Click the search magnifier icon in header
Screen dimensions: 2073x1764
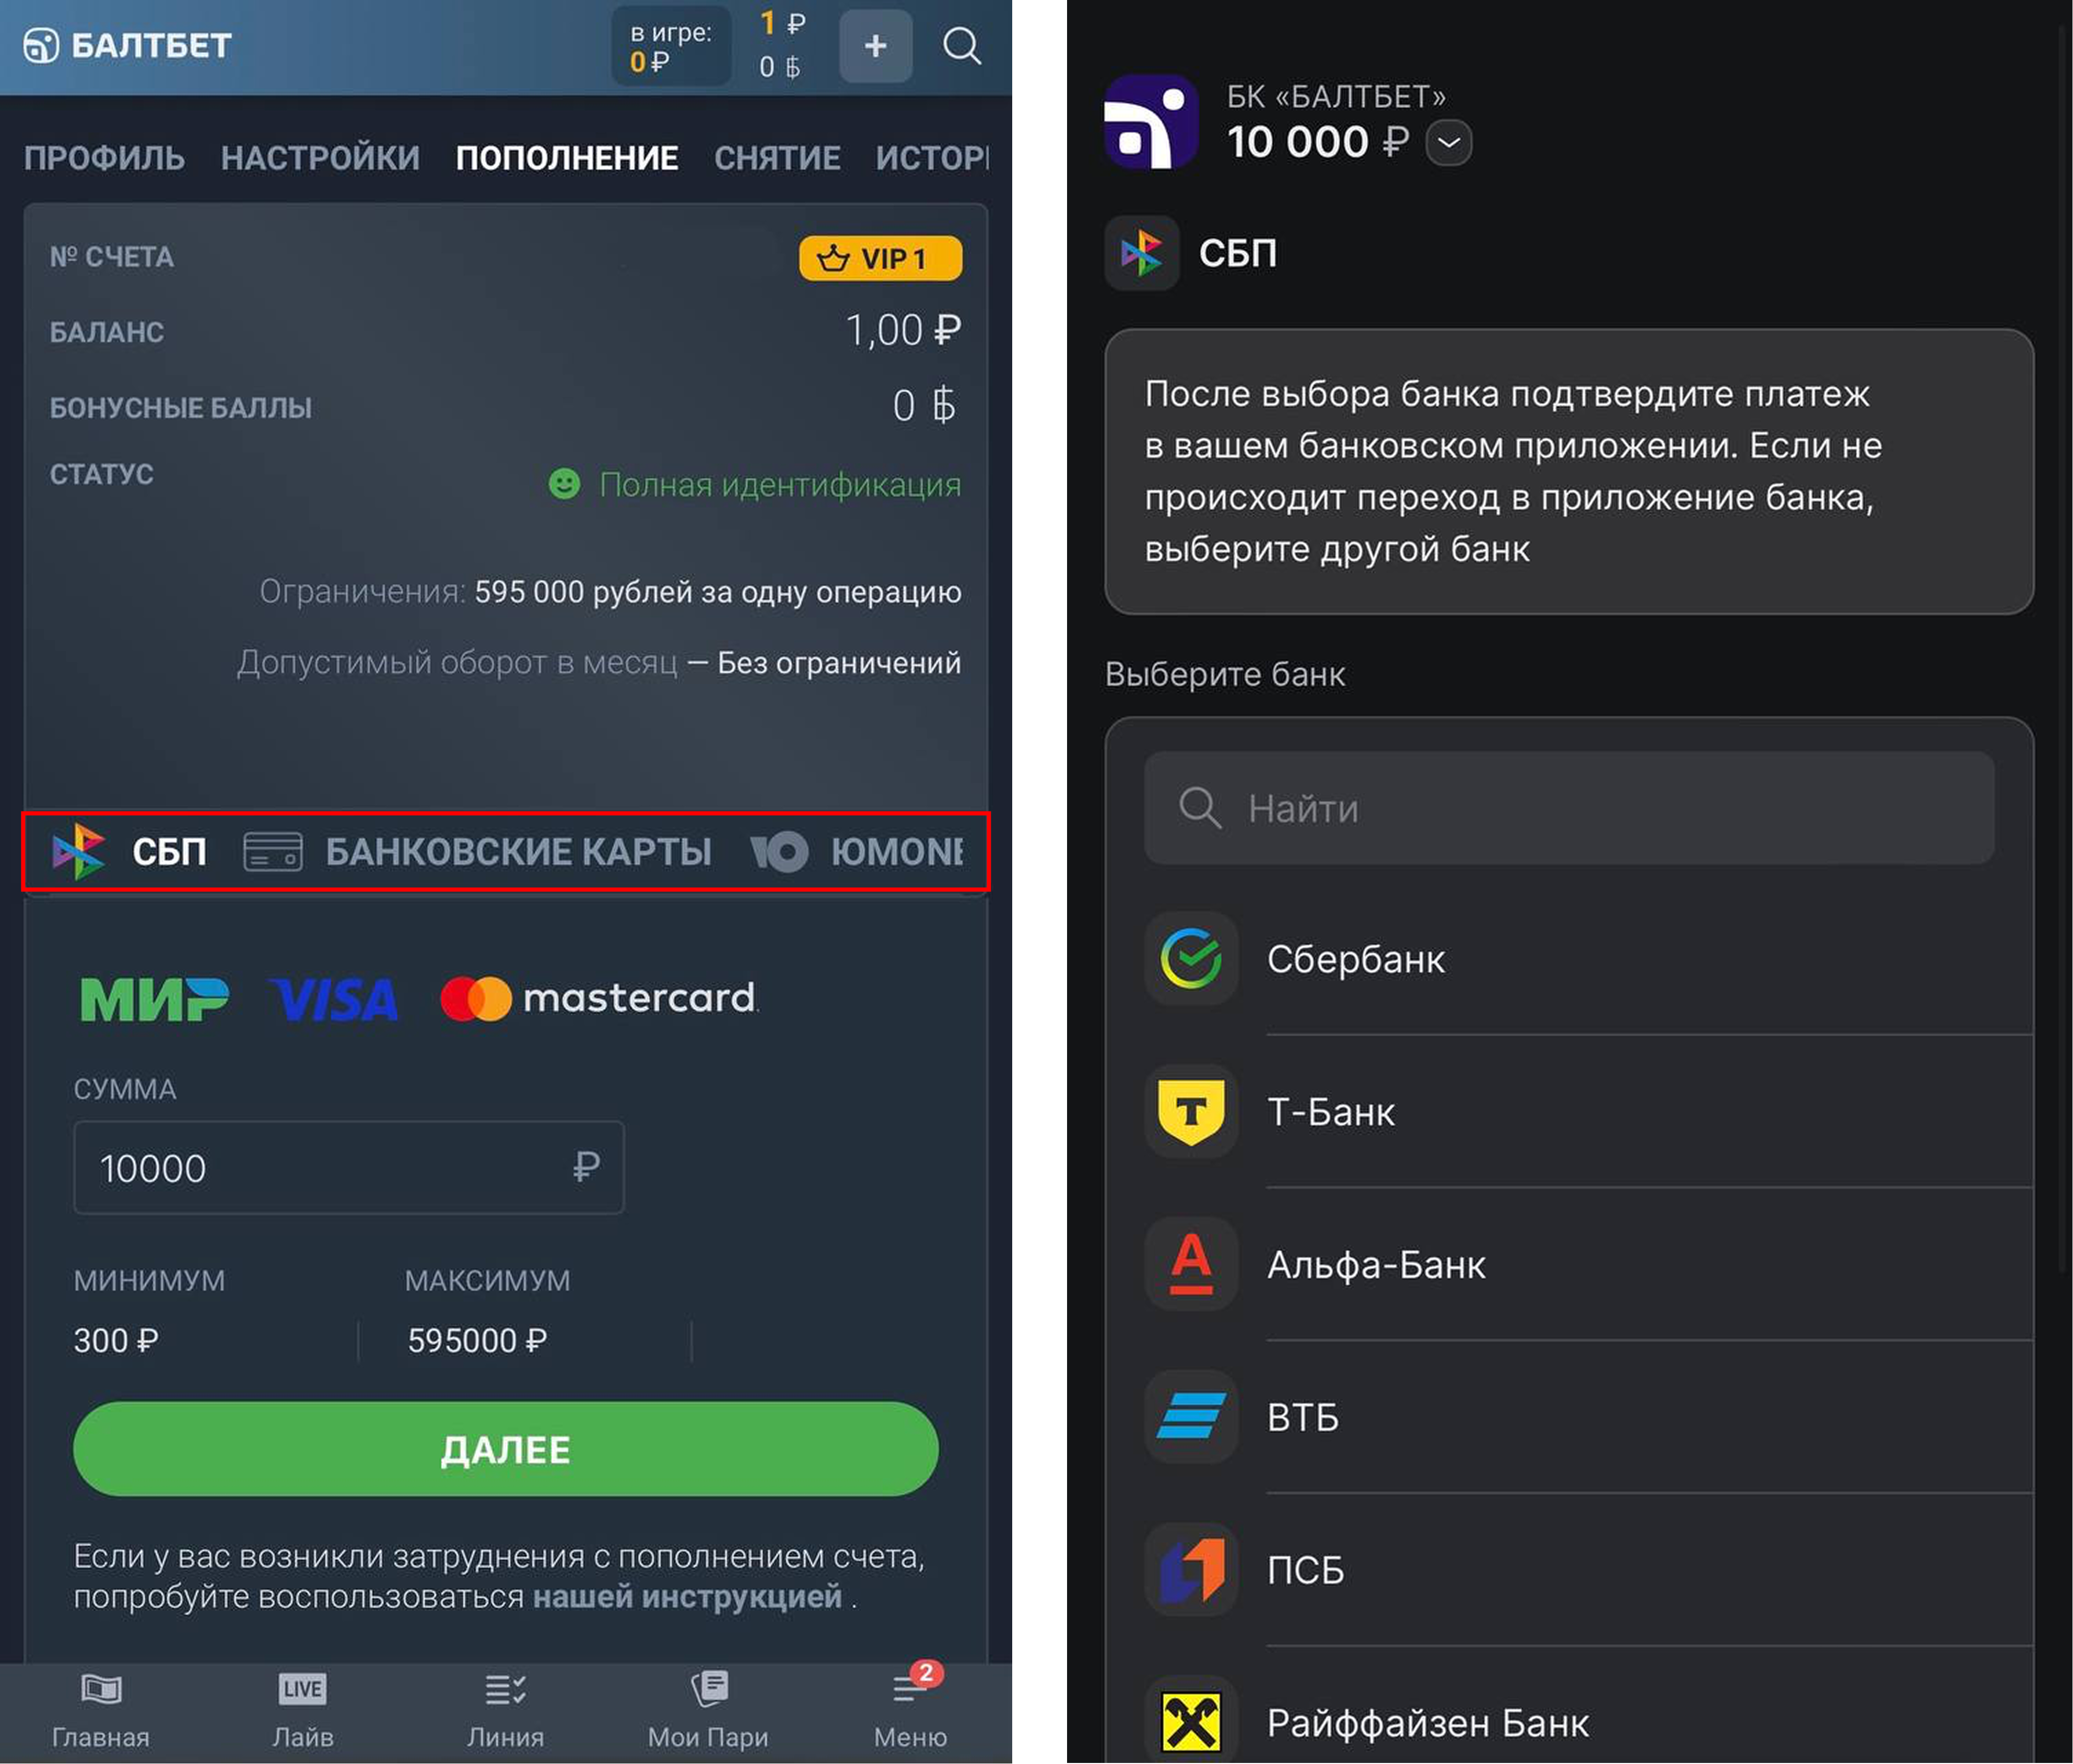click(961, 46)
